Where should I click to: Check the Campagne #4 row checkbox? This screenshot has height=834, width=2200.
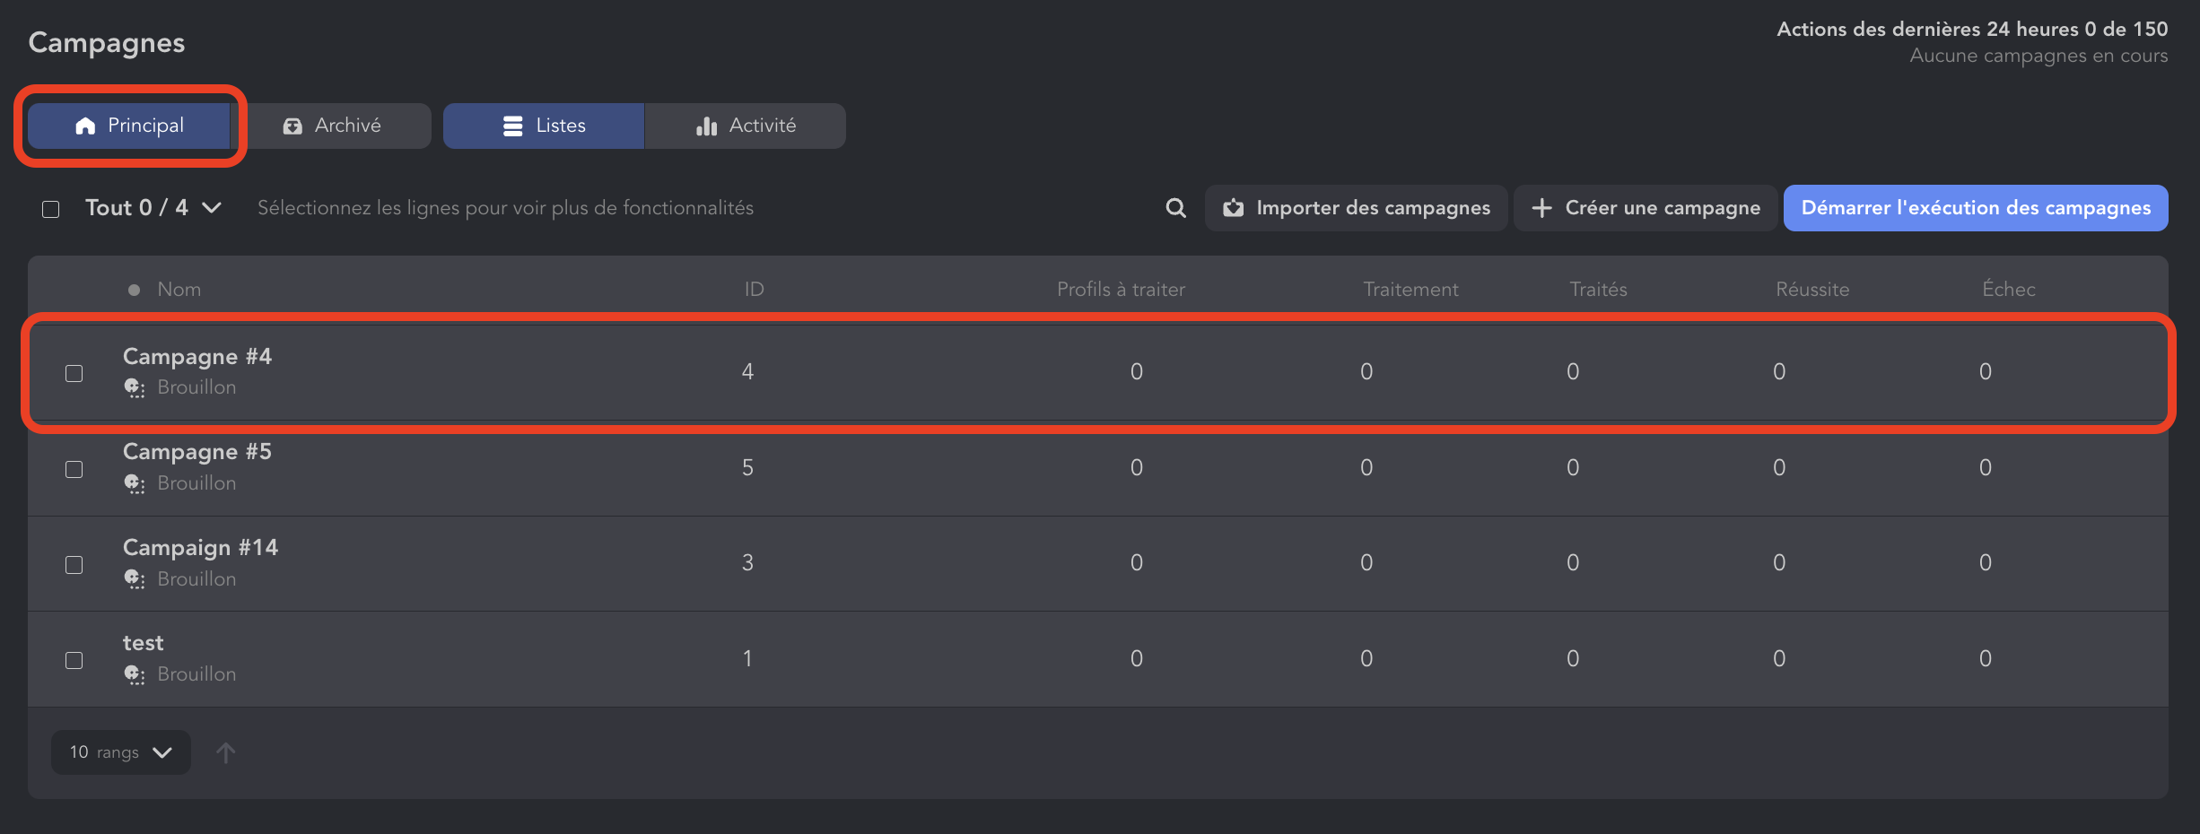[74, 373]
